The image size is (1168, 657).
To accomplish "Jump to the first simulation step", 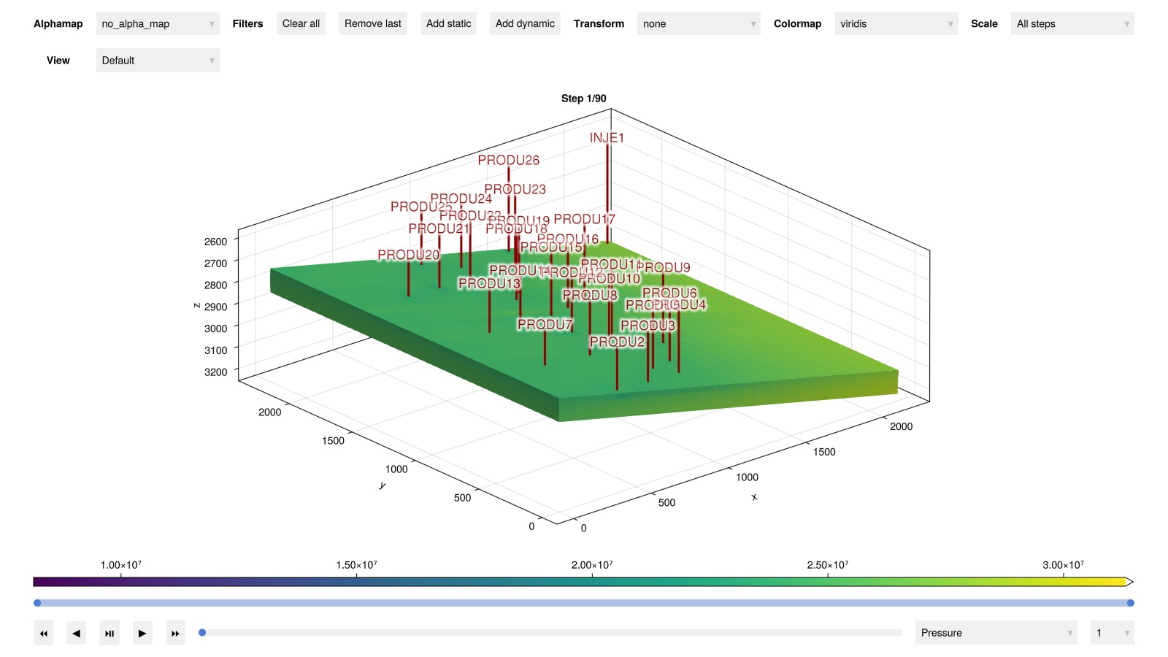I will (43, 633).
